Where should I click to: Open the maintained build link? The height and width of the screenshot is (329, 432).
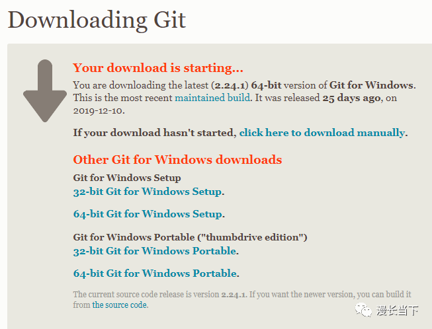pos(212,98)
